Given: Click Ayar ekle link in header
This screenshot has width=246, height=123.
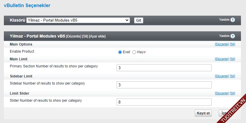Looking at the screenshot, I should [x=97, y=36].
